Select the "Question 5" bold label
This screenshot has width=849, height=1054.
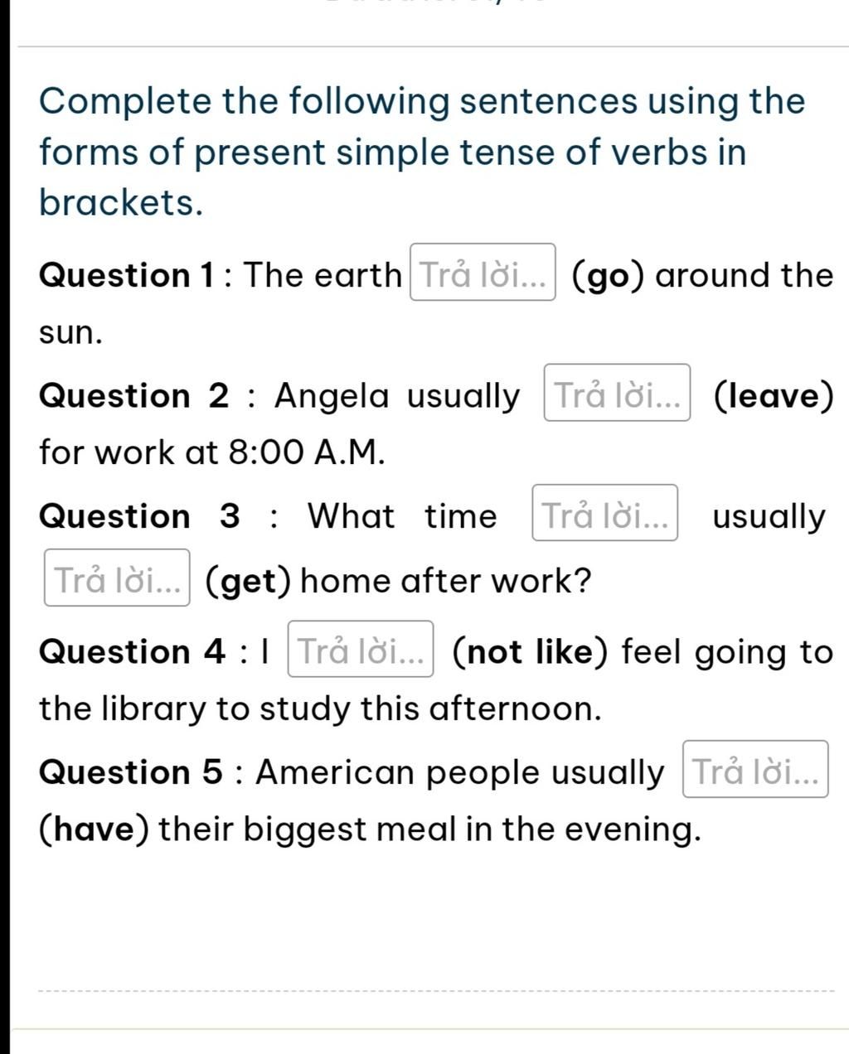coord(130,771)
